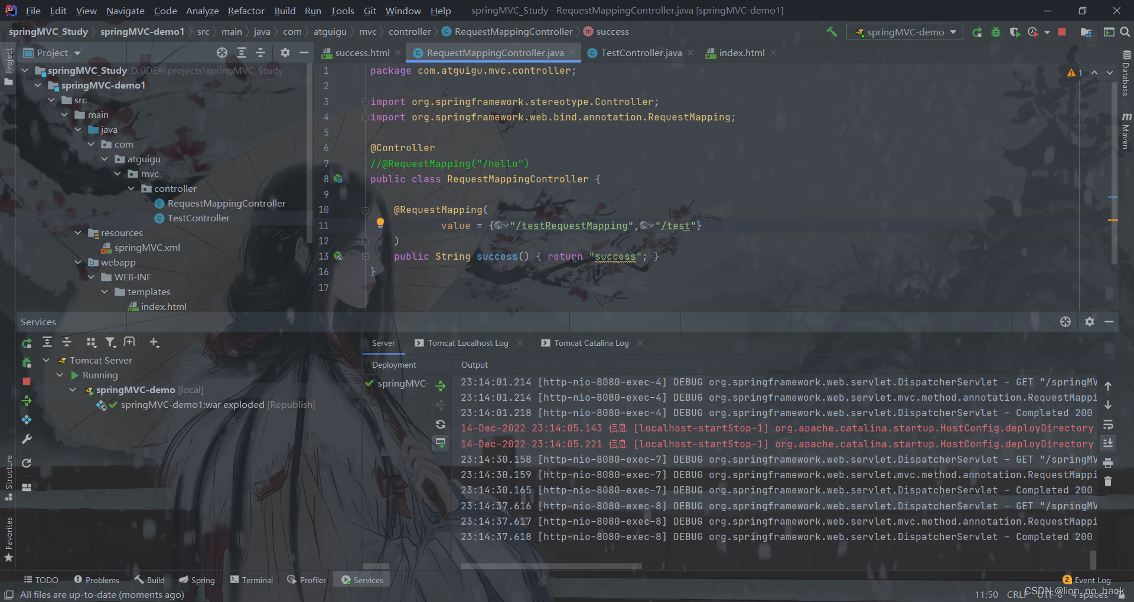Collapse the Running node in Services

(x=59, y=375)
